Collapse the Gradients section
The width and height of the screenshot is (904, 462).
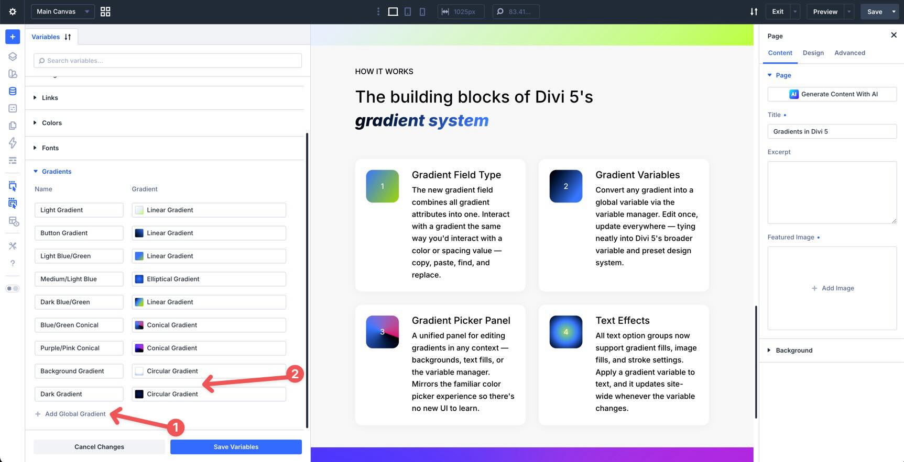pyautogui.click(x=52, y=172)
